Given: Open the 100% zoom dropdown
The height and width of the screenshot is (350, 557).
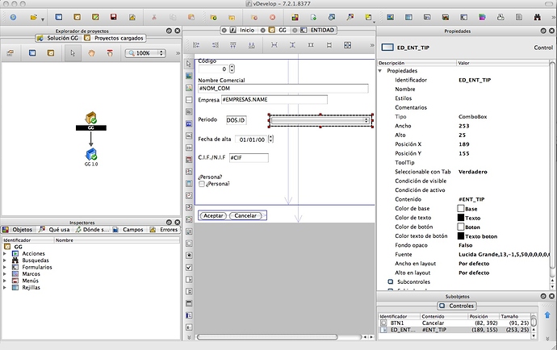Looking at the screenshot, I should (145, 52).
